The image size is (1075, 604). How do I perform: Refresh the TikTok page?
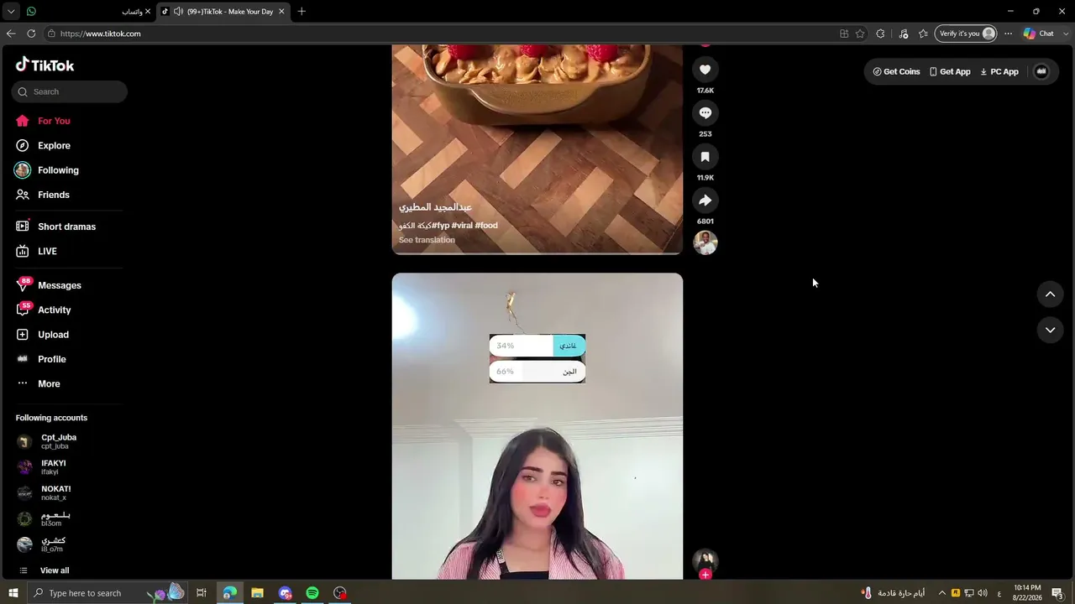pos(31,34)
